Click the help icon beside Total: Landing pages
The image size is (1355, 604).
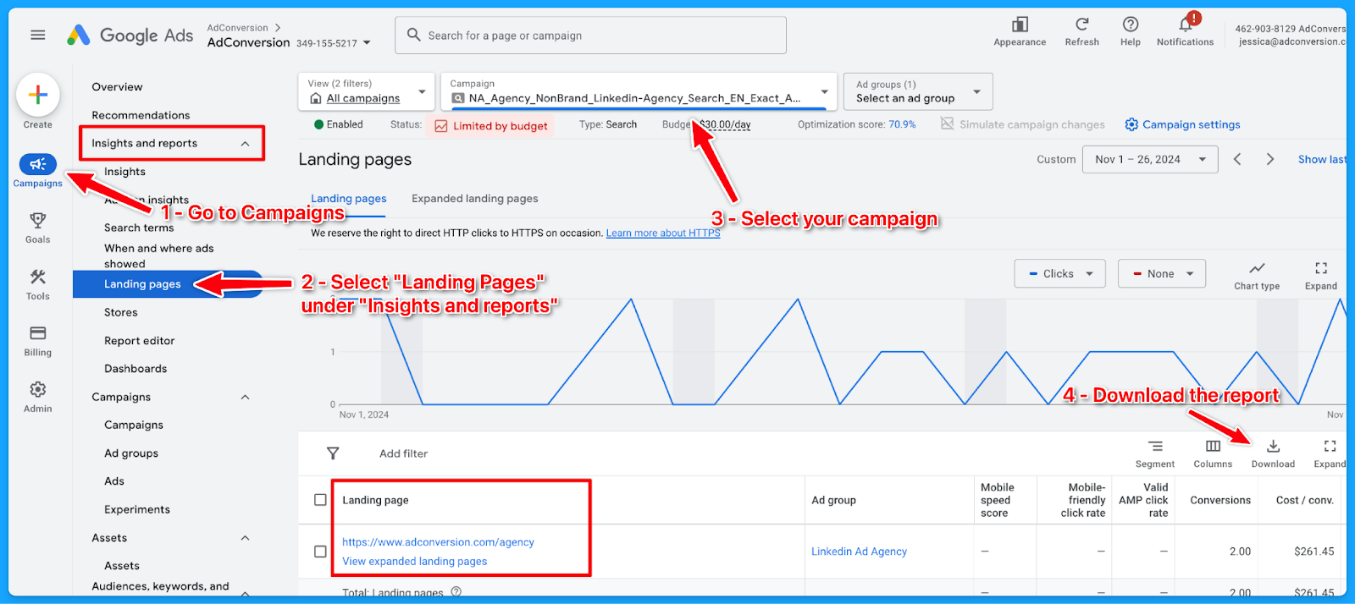pos(456,592)
